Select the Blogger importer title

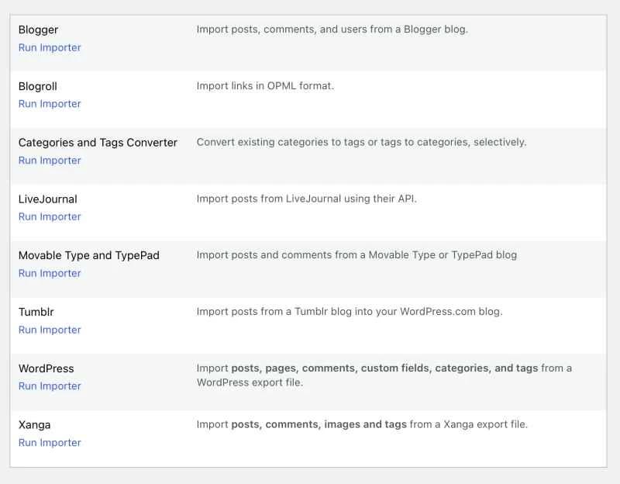[x=38, y=29]
